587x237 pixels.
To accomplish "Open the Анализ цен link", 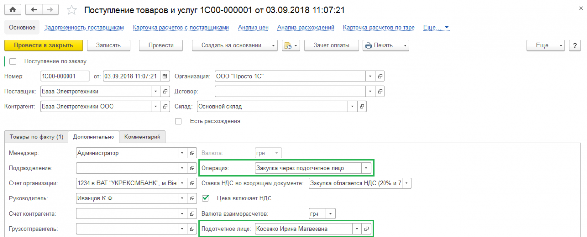I will [x=253, y=28].
